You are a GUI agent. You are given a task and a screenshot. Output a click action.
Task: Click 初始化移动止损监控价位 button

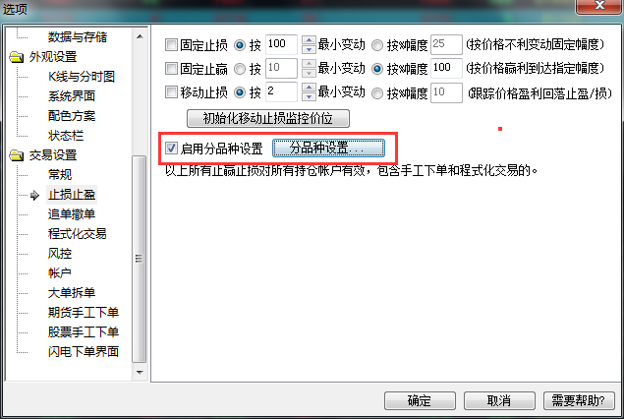[268, 118]
